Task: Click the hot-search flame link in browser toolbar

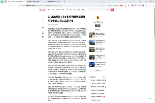Action: click(x=121, y=5)
